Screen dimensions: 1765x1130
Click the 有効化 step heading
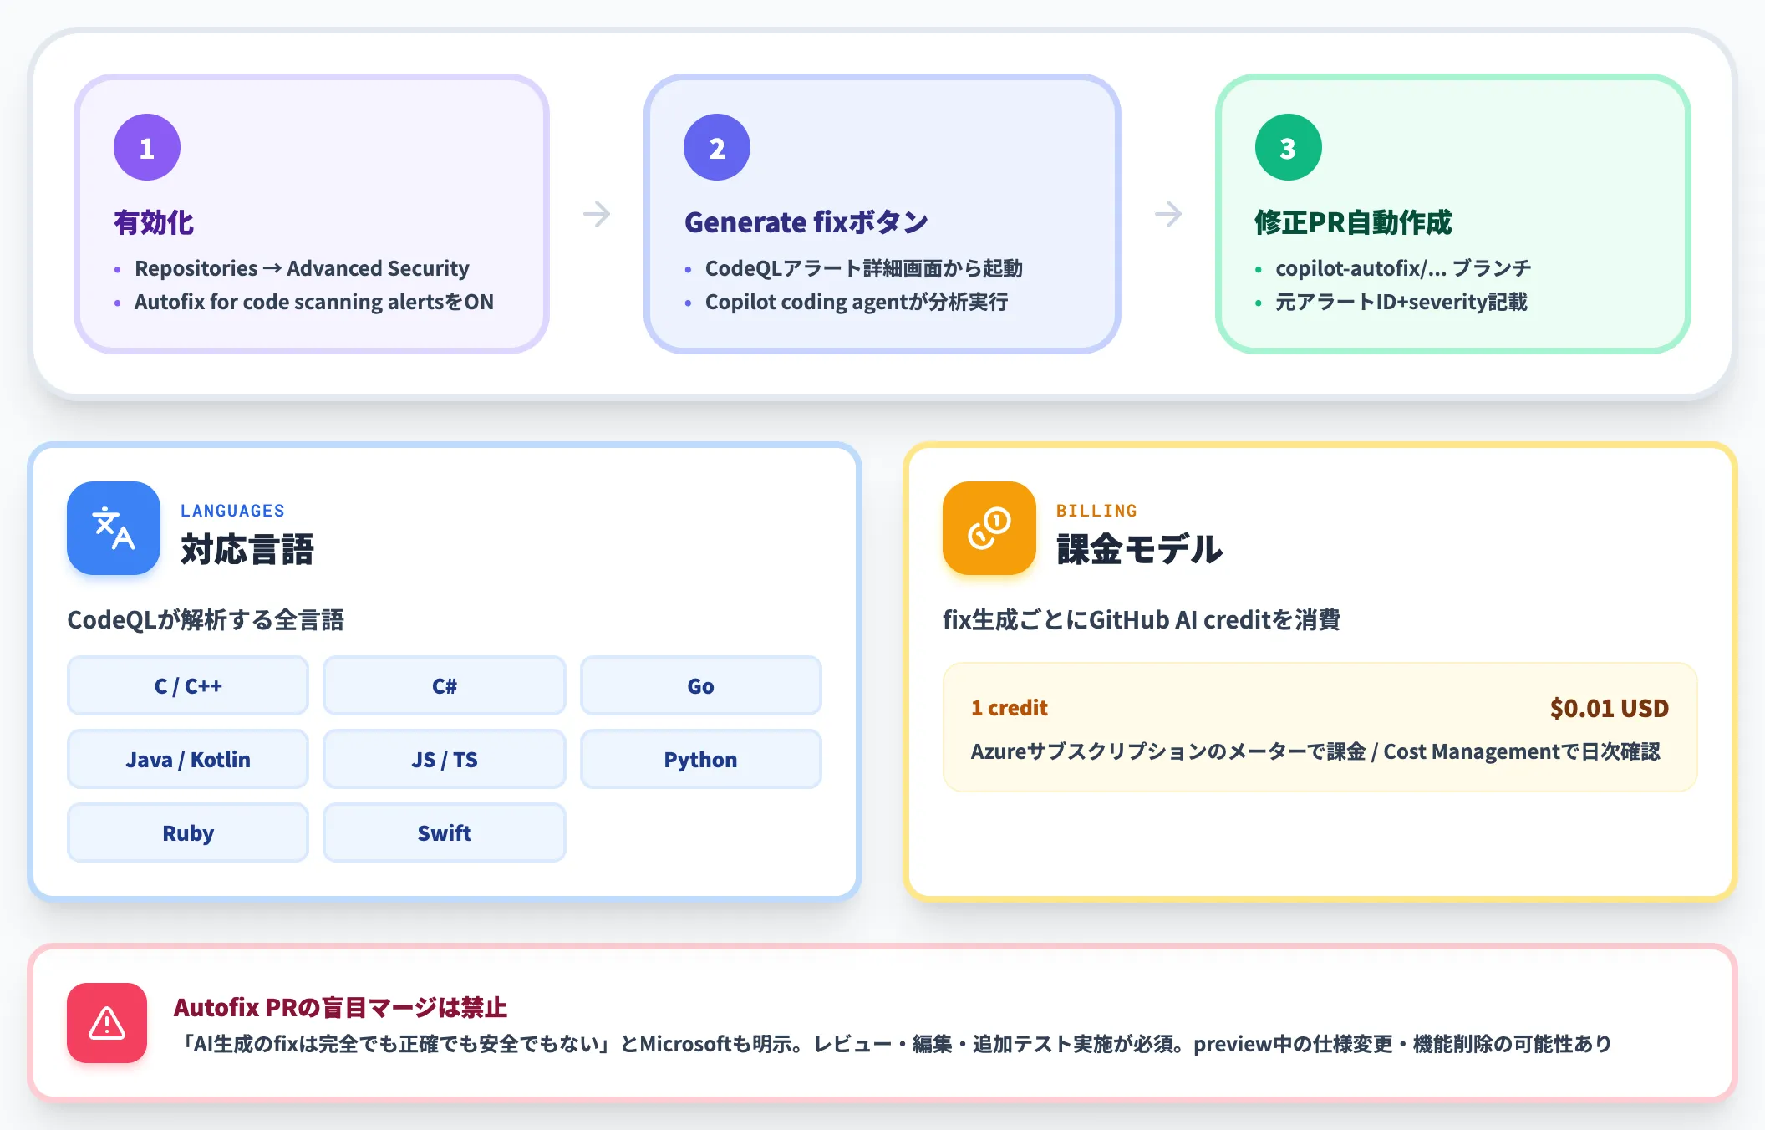tap(154, 222)
